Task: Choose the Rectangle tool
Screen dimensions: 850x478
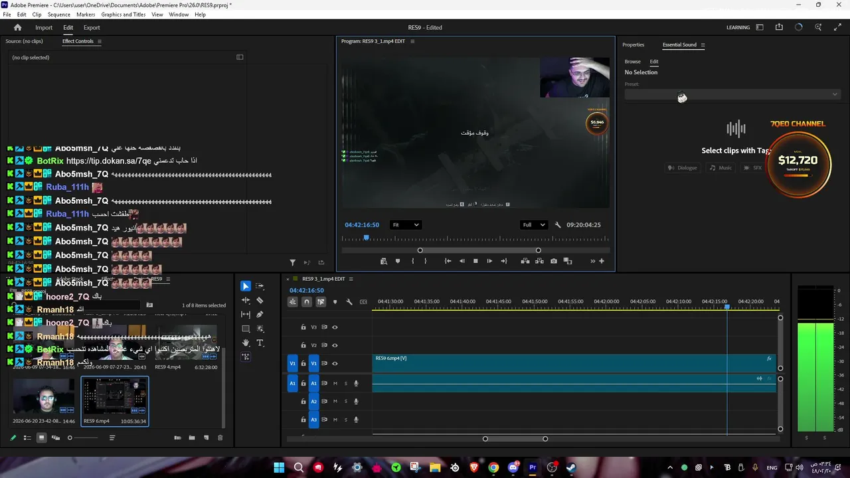Action: (246, 329)
